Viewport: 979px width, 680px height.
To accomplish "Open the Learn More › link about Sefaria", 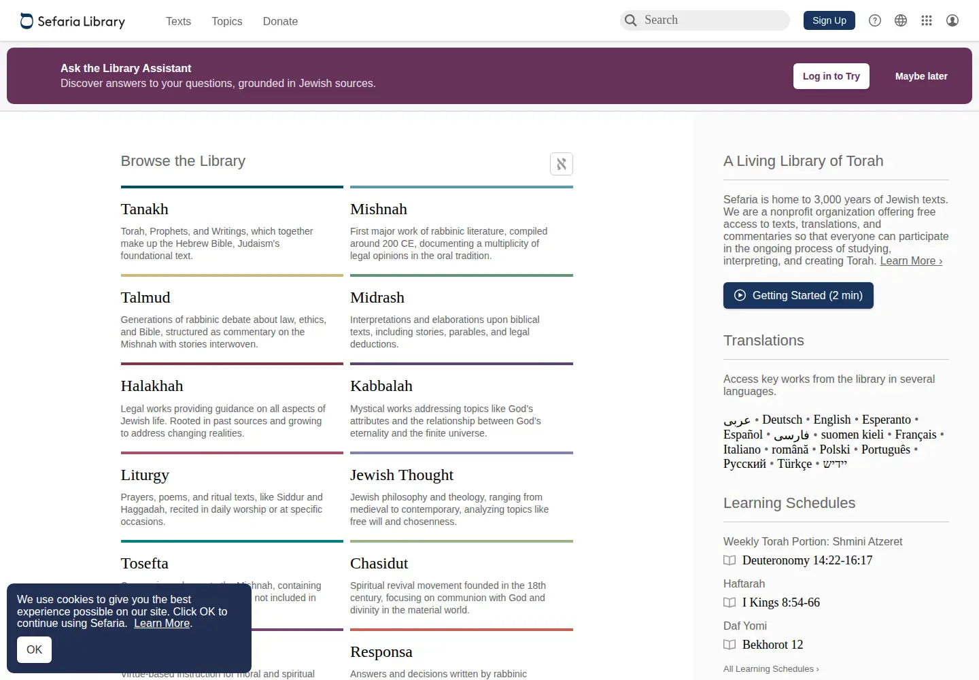I will point(911,261).
